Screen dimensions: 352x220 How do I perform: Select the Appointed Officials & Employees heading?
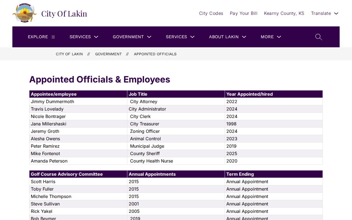tap(100, 79)
